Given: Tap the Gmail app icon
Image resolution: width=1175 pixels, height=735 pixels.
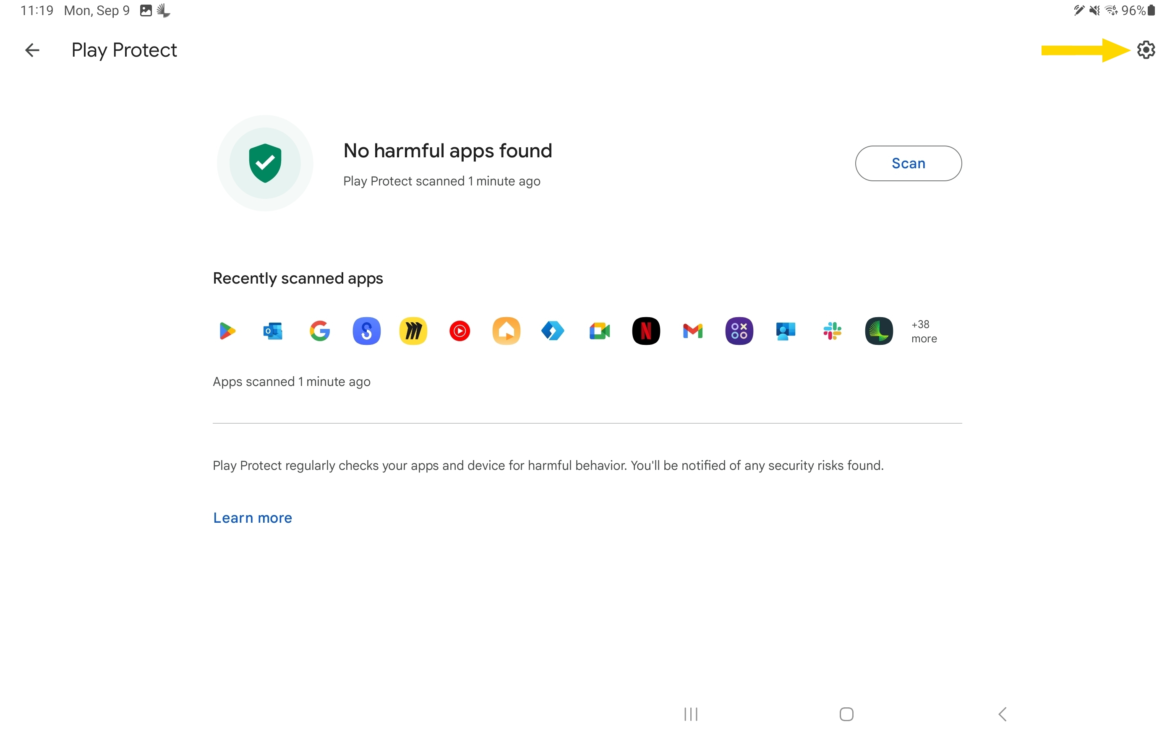Looking at the screenshot, I should [692, 331].
